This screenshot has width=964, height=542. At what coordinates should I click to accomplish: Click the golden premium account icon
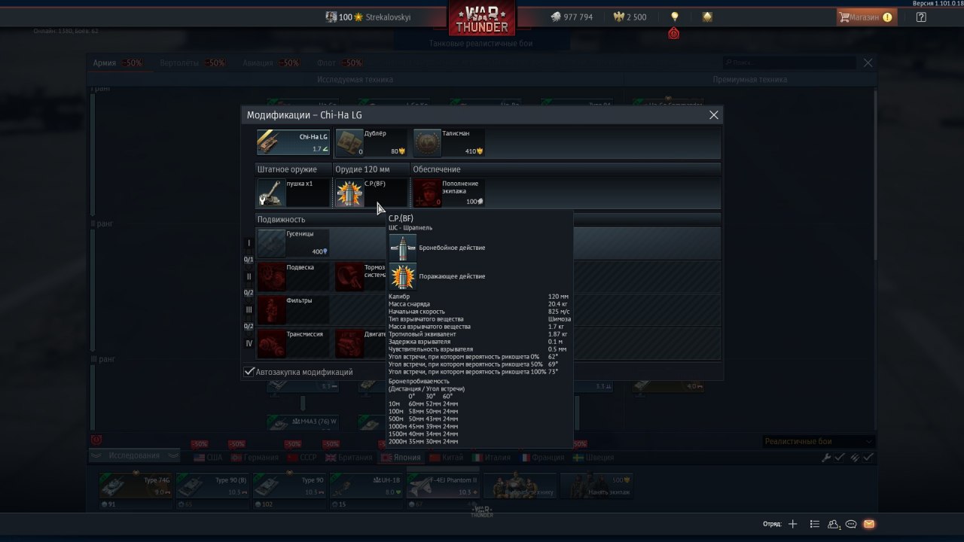(707, 17)
